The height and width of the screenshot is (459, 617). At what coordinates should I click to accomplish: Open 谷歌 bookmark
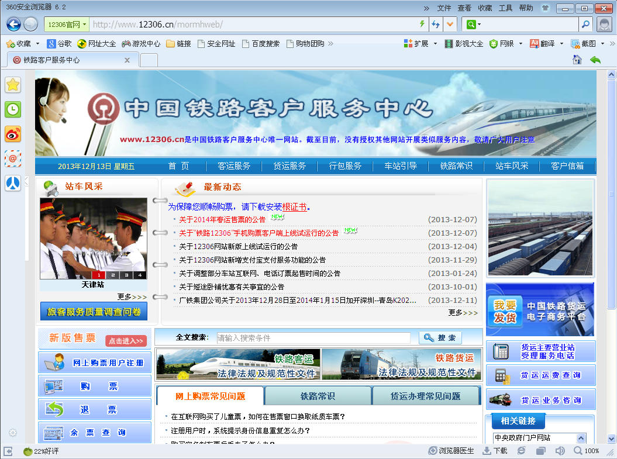coord(60,44)
